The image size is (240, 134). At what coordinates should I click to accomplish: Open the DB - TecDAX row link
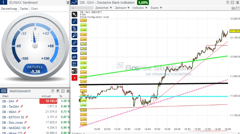coord(11,106)
